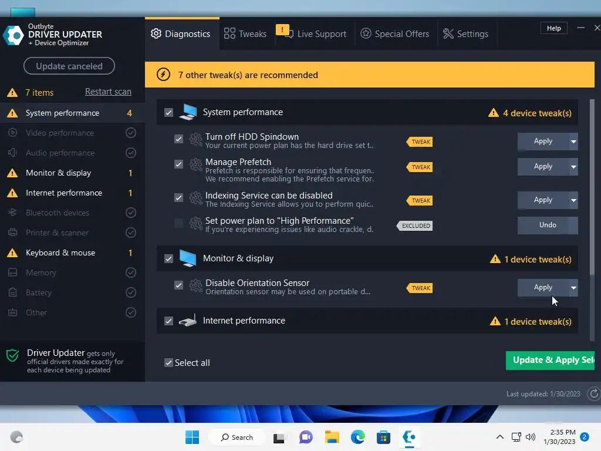Open the Tweaks tab

click(245, 33)
